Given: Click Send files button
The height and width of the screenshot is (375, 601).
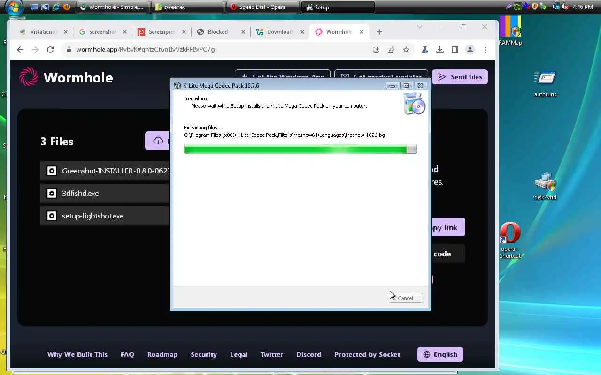Looking at the screenshot, I should coord(460,77).
